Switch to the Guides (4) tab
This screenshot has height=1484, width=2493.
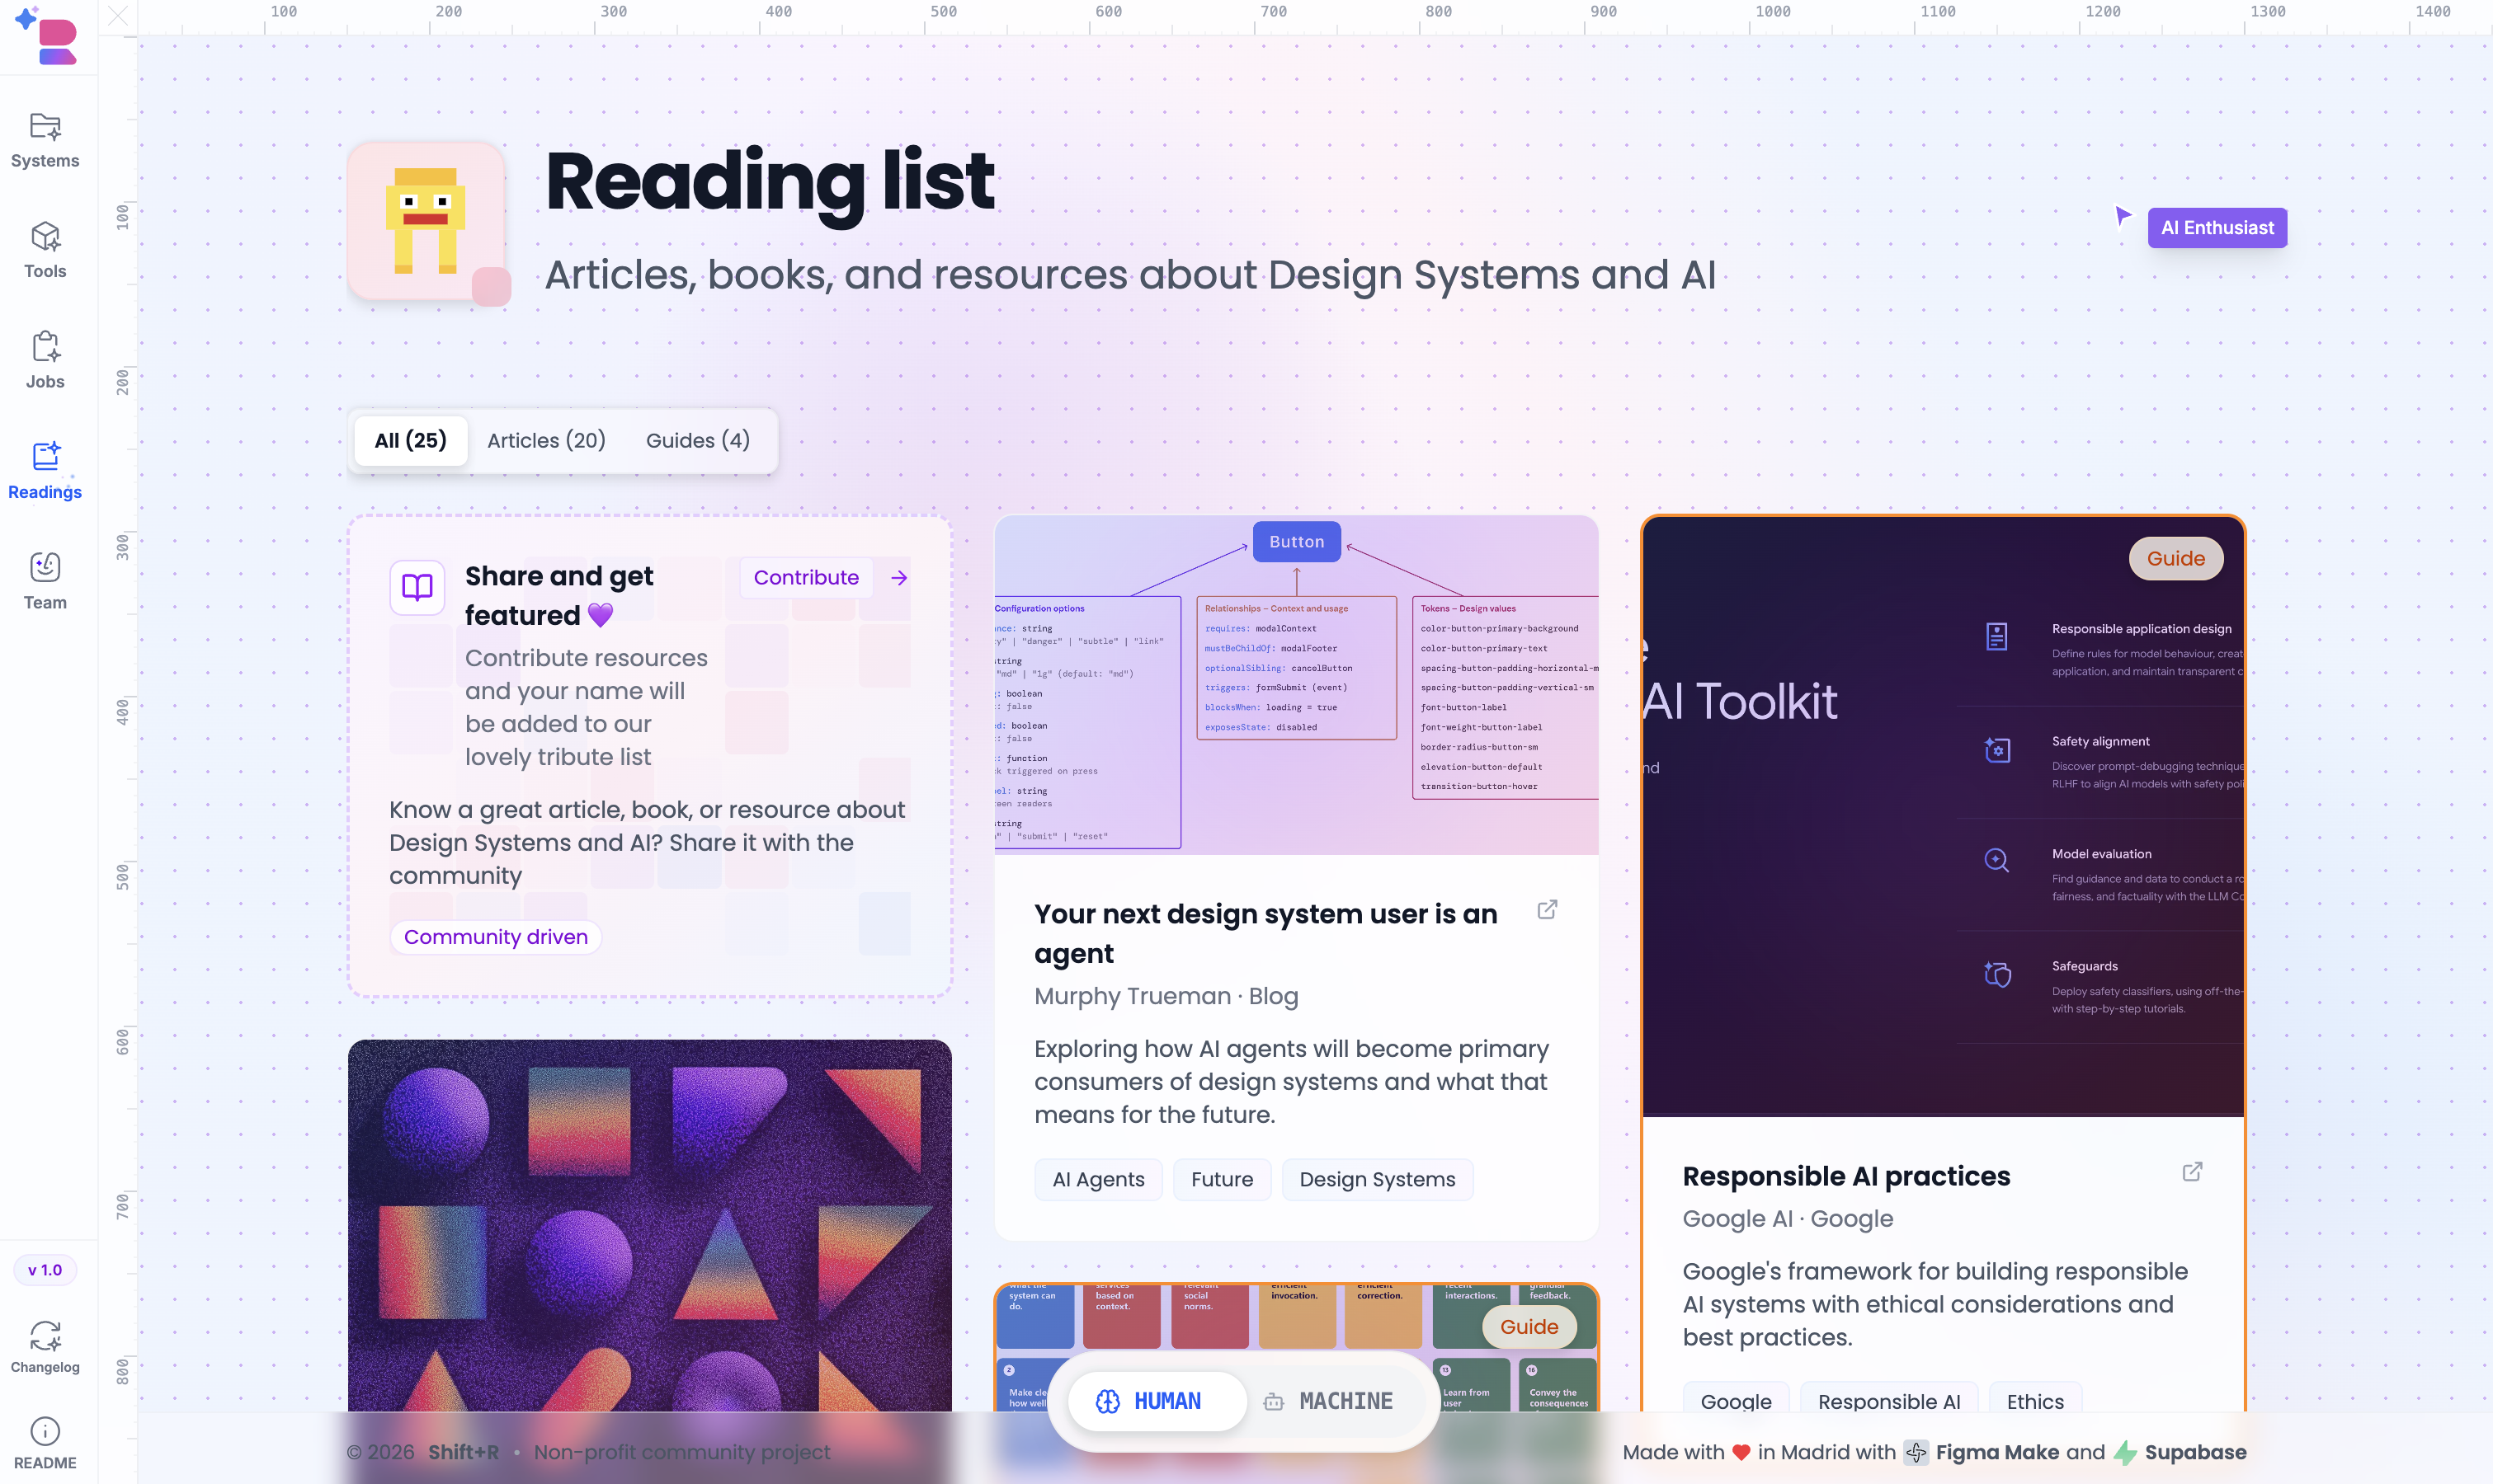coord(696,440)
